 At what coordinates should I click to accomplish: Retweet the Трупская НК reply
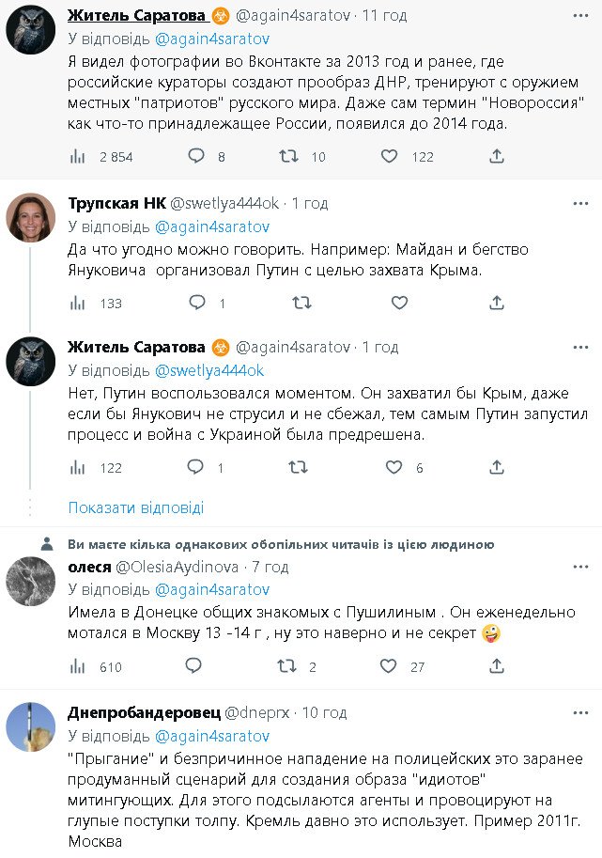point(301,303)
